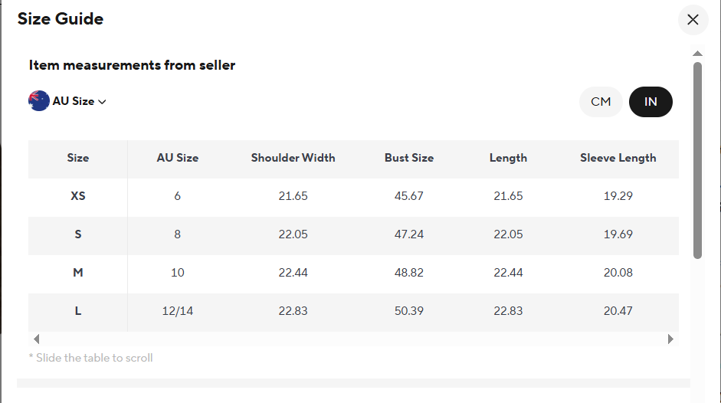The height and width of the screenshot is (403, 721).
Task: Click the vertical scrollbar up arrow
Action: pos(697,54)
